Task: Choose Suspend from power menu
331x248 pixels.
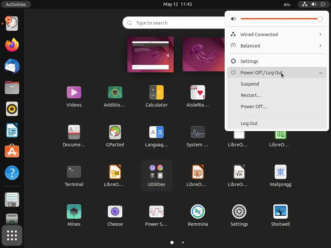Action: [x=277, y=84]
